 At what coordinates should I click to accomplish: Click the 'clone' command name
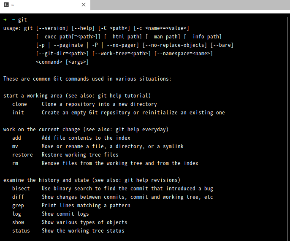[19, 104]
